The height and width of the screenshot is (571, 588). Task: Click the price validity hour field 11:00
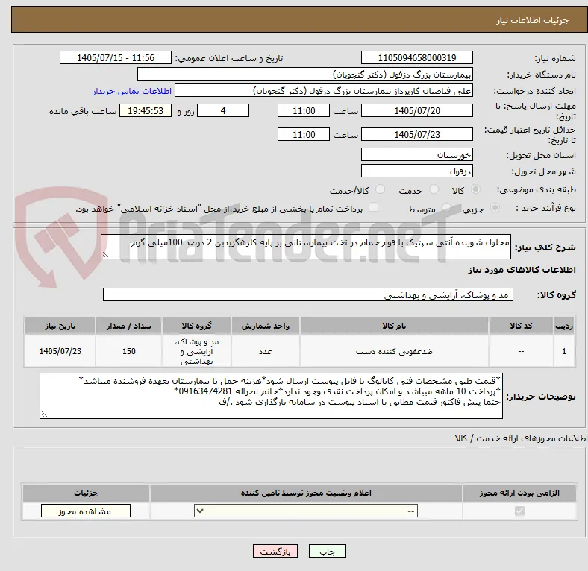(304, 134)
